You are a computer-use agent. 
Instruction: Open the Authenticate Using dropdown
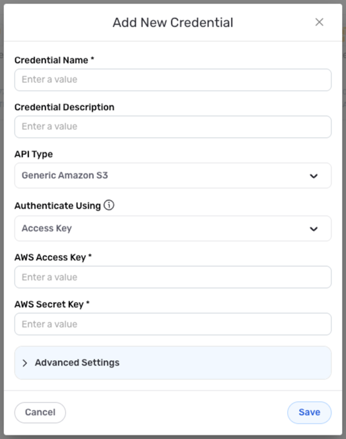tap(173, 228)
